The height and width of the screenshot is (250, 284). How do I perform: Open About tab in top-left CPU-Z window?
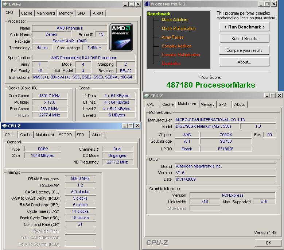[98, 13]
